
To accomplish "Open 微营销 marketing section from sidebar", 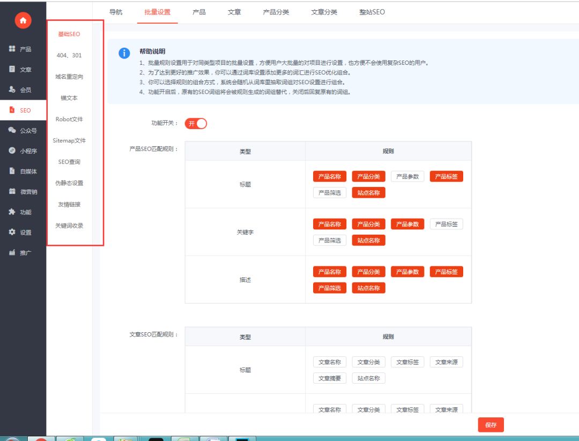I will [x=23, y=191].
